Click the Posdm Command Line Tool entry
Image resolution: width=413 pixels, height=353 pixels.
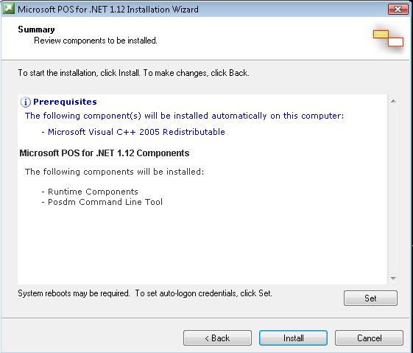tap(102, 202)
